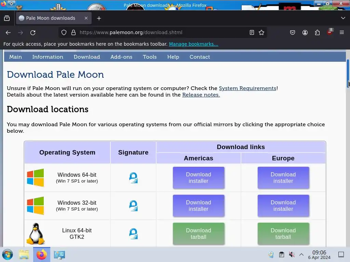Open Download navigation menu item
Screen dimensions: 350x262
[87, 57]
